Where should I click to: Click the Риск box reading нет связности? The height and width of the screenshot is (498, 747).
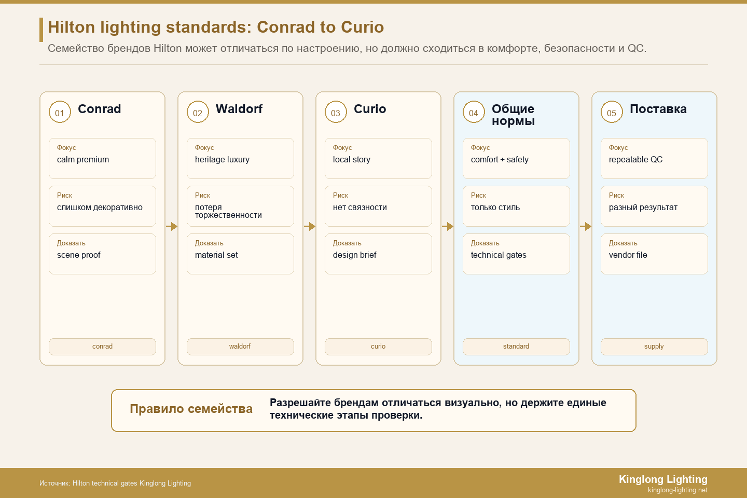coord(378,206)
